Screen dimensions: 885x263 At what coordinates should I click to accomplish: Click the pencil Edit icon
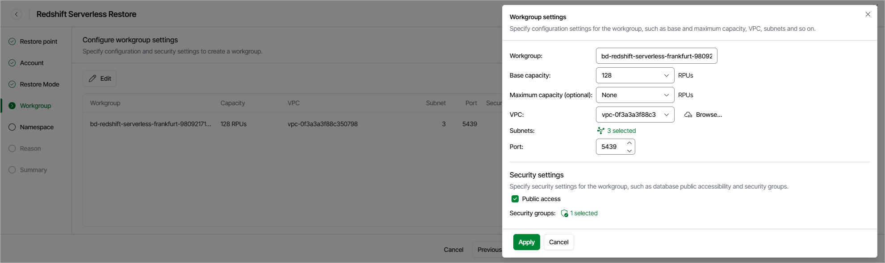pos(92,78)
